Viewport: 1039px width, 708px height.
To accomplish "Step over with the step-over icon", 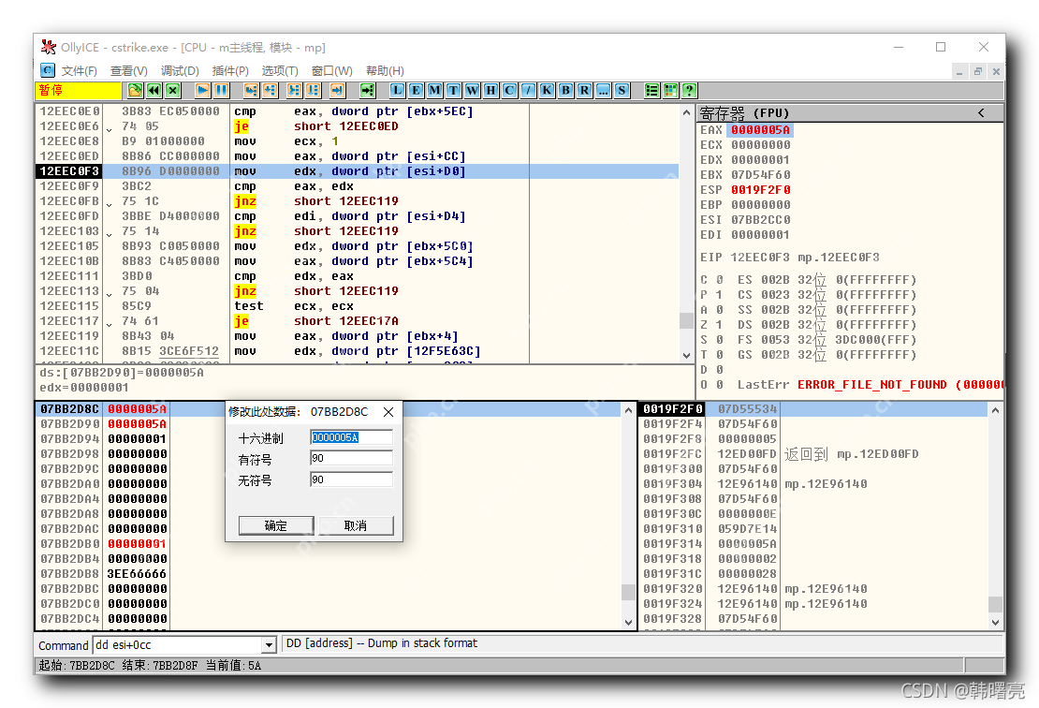I will click(271, 90).
